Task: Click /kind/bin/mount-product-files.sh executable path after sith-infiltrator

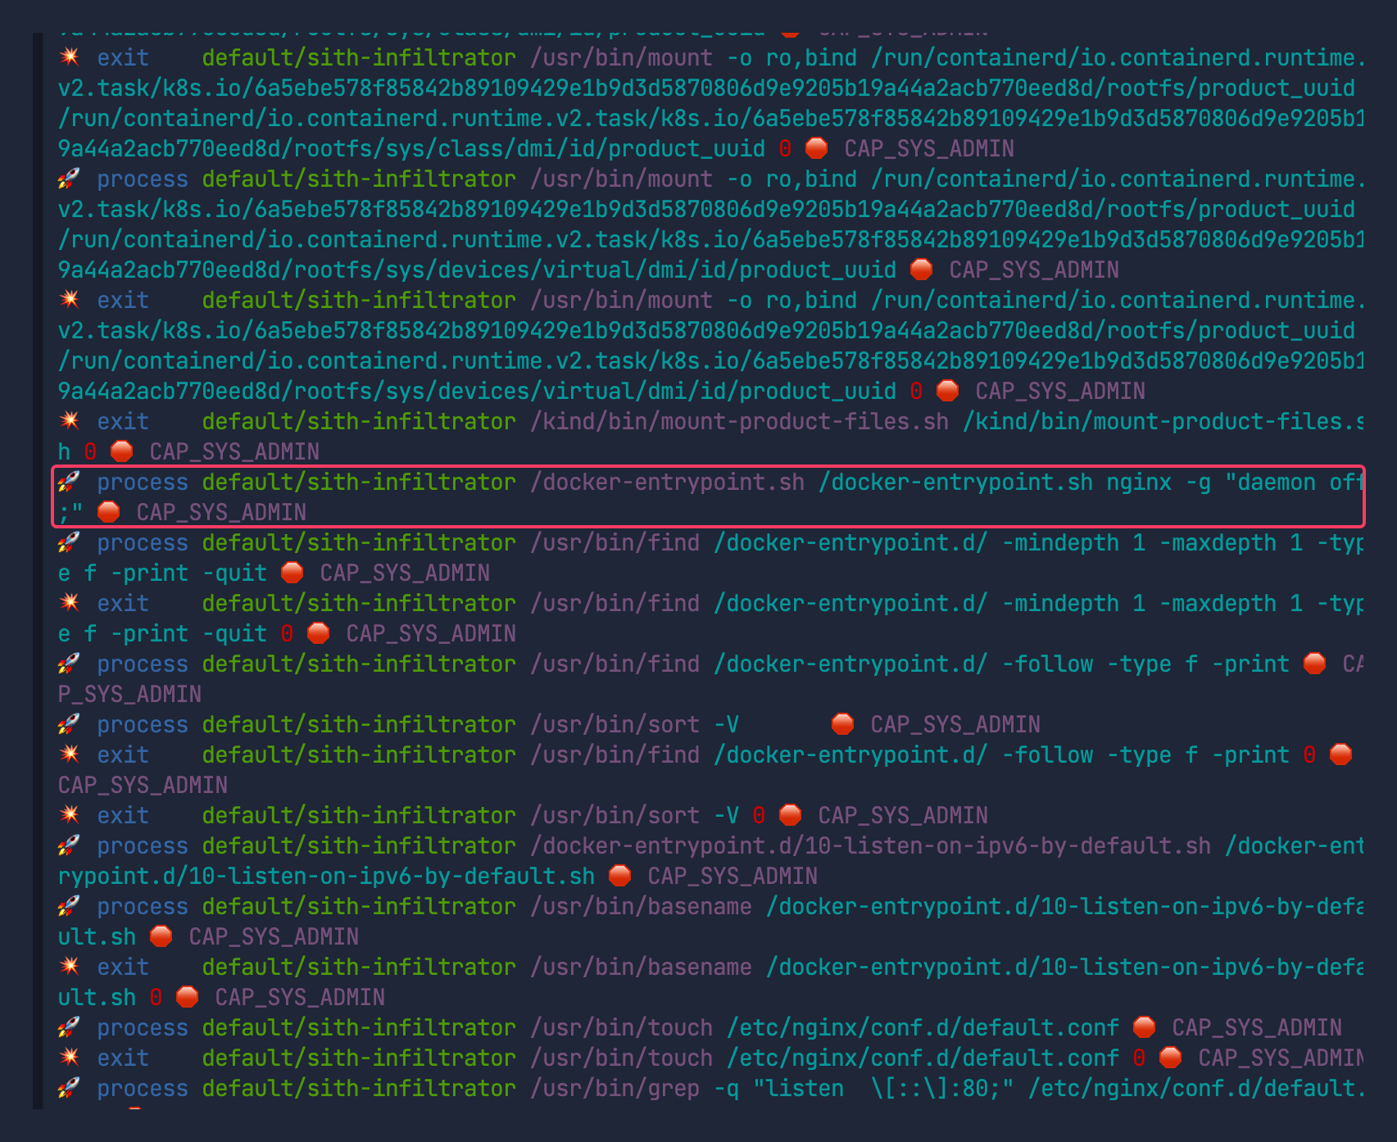Action: point(739,422)
